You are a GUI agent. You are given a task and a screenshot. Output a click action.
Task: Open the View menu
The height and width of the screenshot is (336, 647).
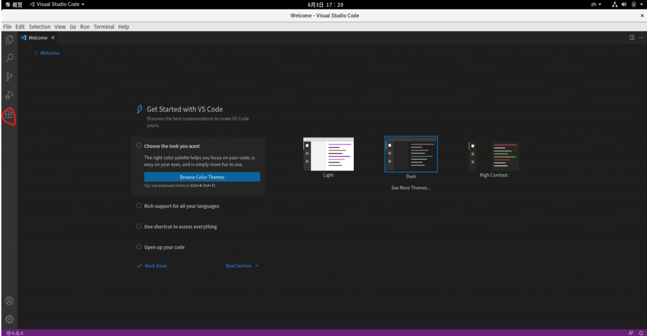click(60, 27)
